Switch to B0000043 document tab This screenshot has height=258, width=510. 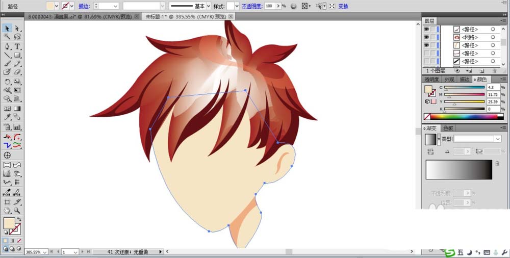(80, 16)
